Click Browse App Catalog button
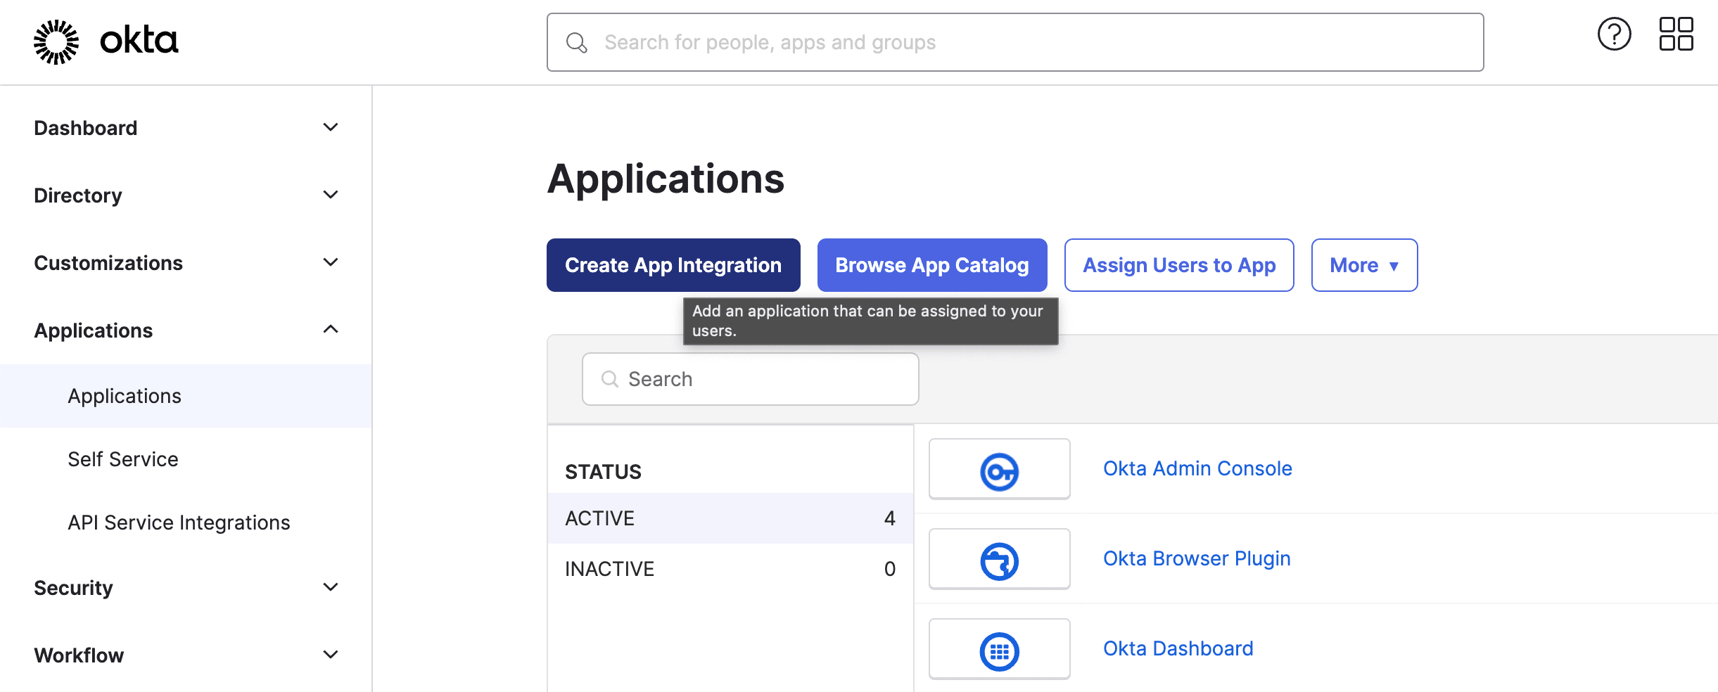This screenshot has width=1718, height=692. coord(931,265)
